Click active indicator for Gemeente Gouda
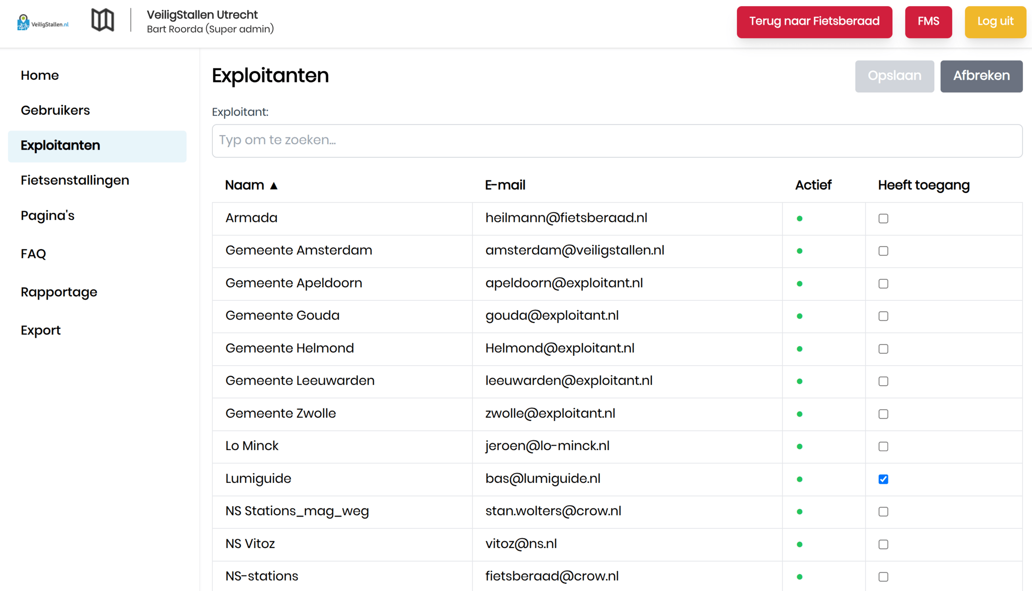 799,316
